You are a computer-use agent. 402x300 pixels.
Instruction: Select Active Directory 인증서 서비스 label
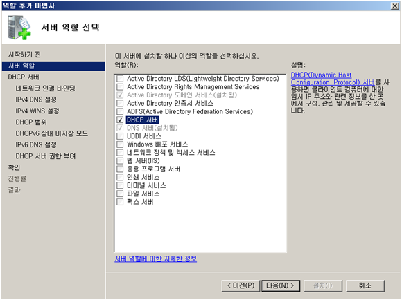(x=170, y=103)
